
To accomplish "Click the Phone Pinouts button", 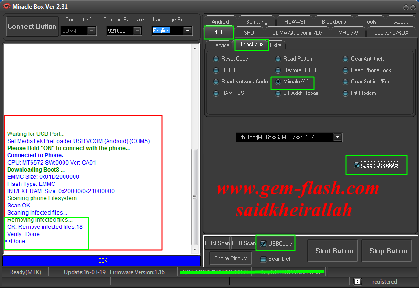I will click(x=231, y=258).
